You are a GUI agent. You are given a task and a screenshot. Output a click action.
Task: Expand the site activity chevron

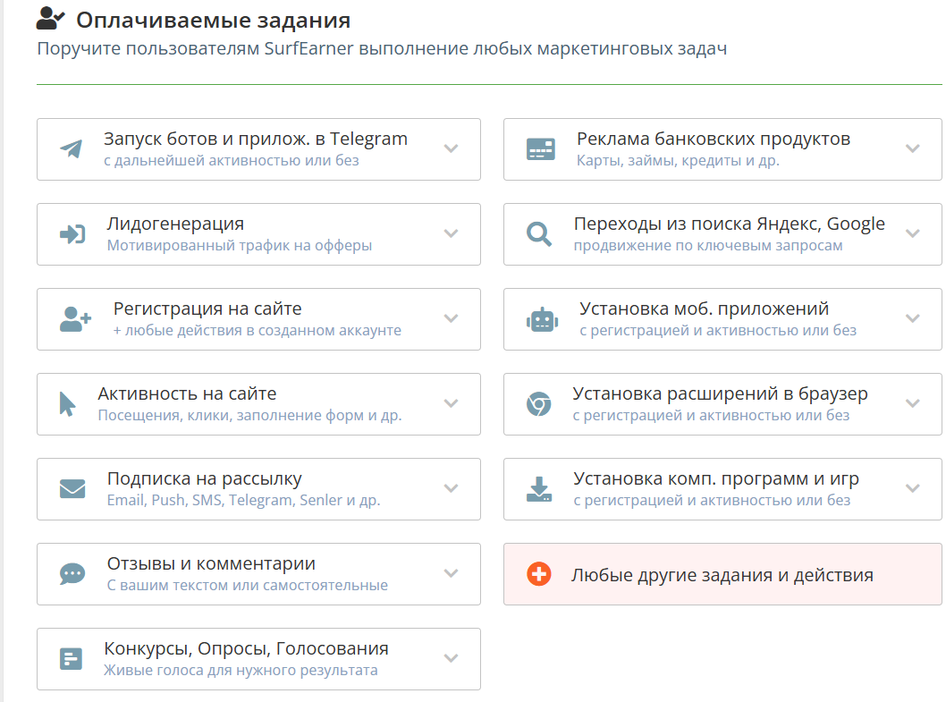[452, 404]
